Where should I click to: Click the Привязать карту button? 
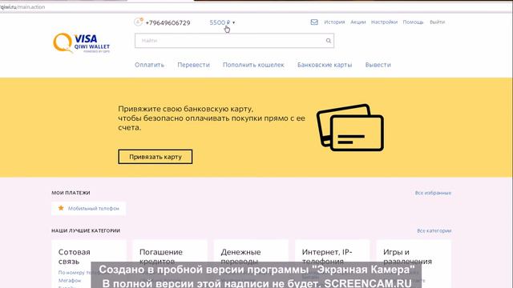(155, 157)
